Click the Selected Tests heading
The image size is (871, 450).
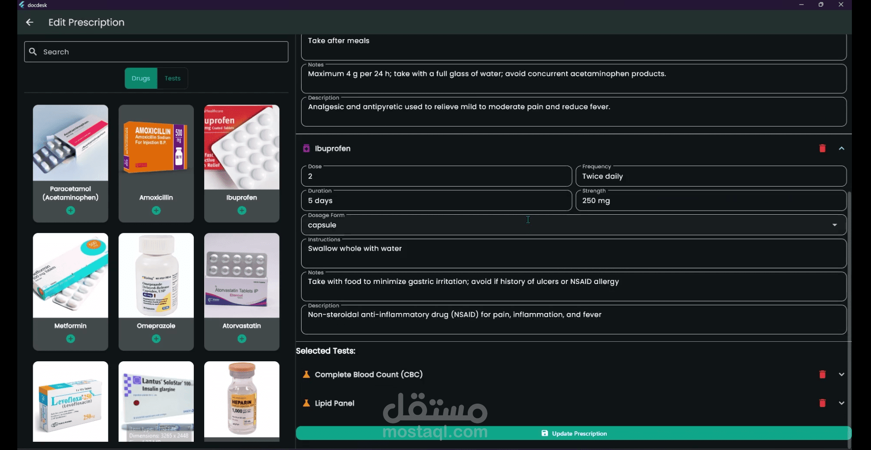326,351
